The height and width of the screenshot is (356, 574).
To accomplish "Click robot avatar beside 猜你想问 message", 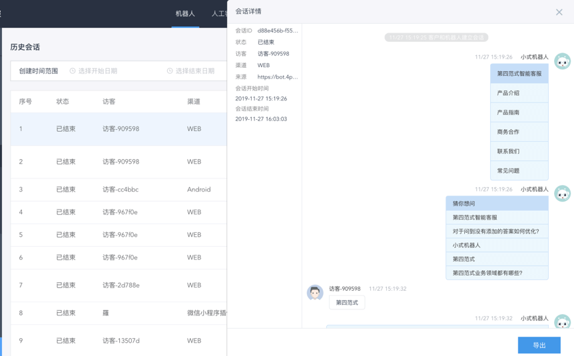I will [562, 194].
